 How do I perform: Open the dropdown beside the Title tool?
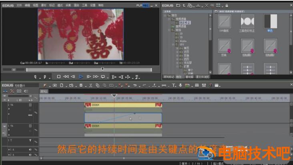[176, 87]
